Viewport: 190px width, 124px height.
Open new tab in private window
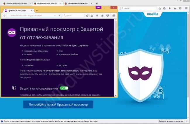(37, 11)
